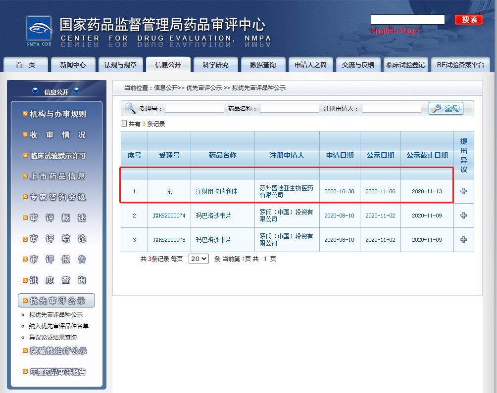
Task: Click 信息公开 in breadcrumb path
Action: click(x=165, y=87)
